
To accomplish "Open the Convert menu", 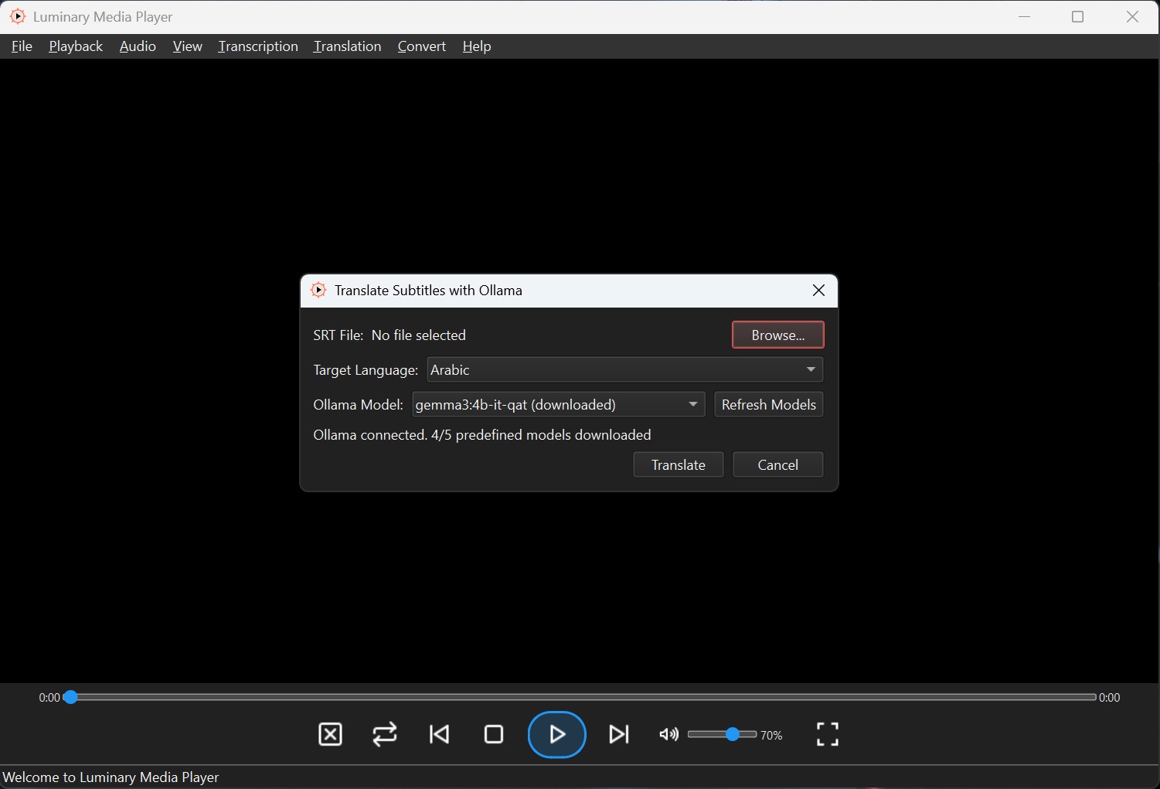I will point(421,46).
